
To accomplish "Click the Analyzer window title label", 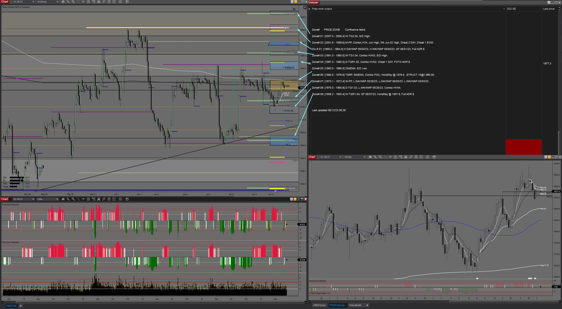I will 313,2.
